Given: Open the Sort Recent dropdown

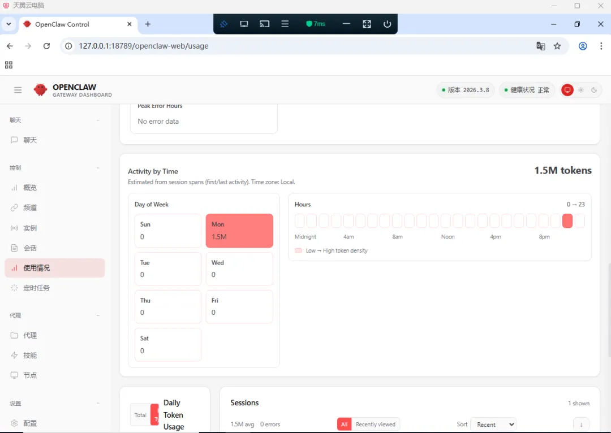Looking at the screenshot, I should pyautogui.click(x=493, y=425).
